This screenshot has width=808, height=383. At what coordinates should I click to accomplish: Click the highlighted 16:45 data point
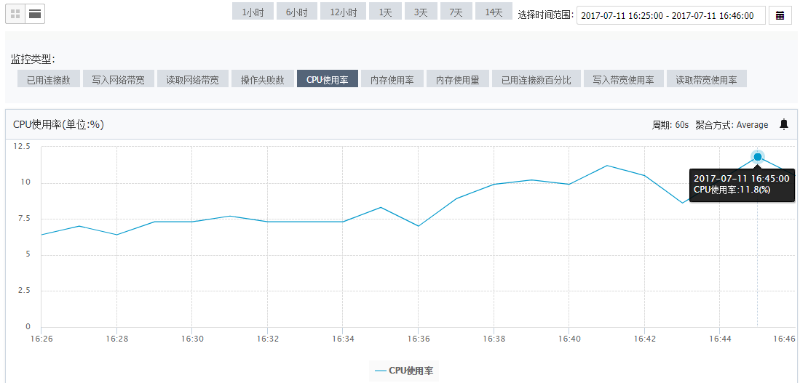pyautogui.click(x=758, y=156)
